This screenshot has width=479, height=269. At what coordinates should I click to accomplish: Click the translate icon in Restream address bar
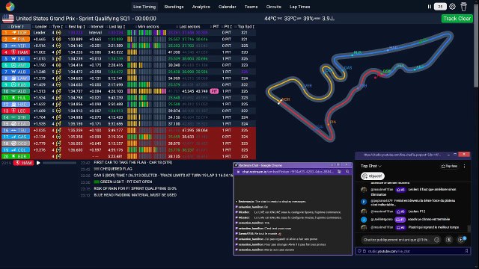point(339,172)
